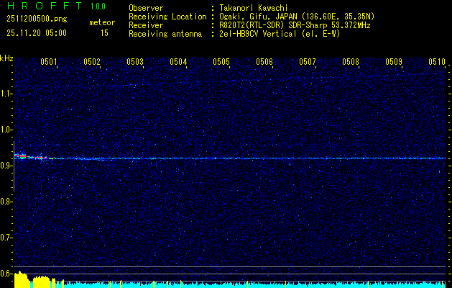Screen dimensions: 452x288
Task: Click the 0.9 kHz axis label
Action: pos(6,166)
